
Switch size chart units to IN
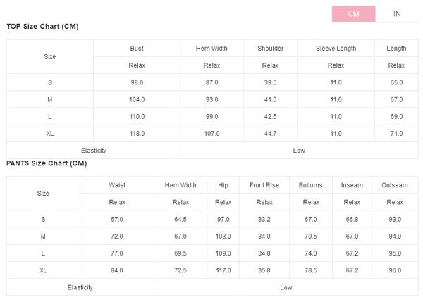[x=397, y=13]
